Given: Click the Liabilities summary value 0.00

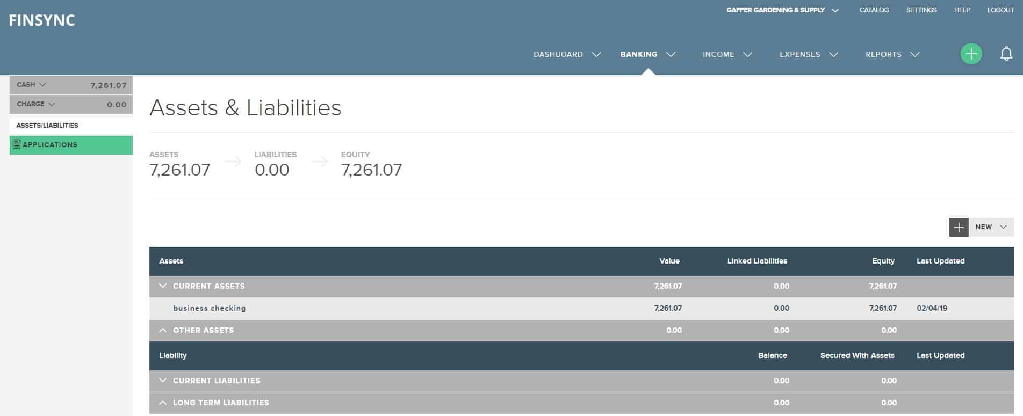Looking at the screenshot, I should (x=272, y=170).
